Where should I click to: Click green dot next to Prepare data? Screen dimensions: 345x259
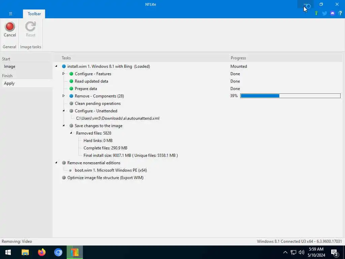click(71, 89)
